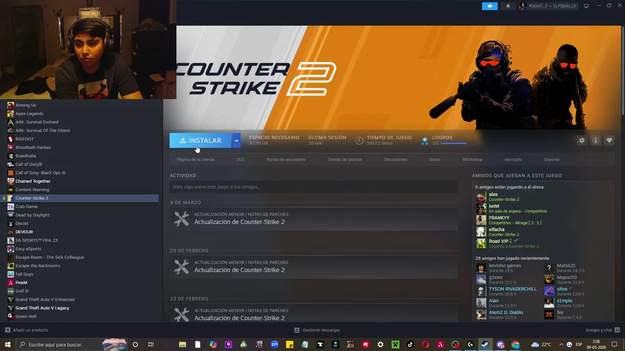Screen dimensions: 625x351
Task: Open Steam notifications bell
Action: 508,6
